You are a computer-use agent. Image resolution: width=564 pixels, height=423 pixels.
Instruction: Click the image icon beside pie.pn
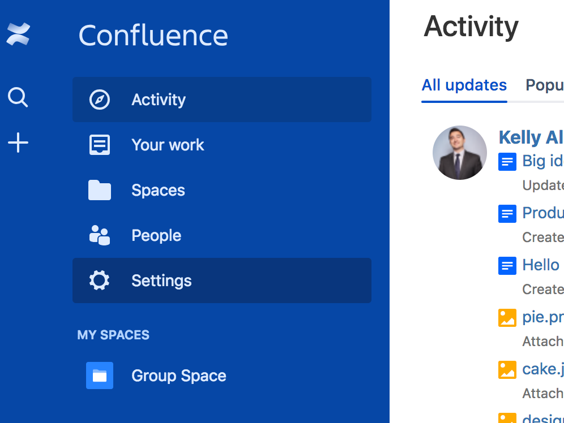[507, 318]
